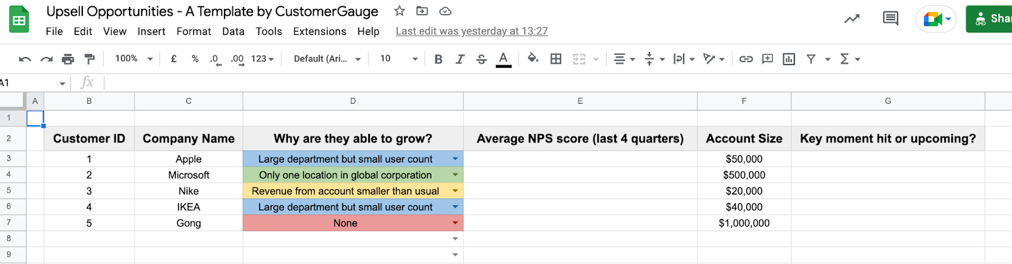Open horizontal align options
1012x264 pixels.
coord(624,59)
